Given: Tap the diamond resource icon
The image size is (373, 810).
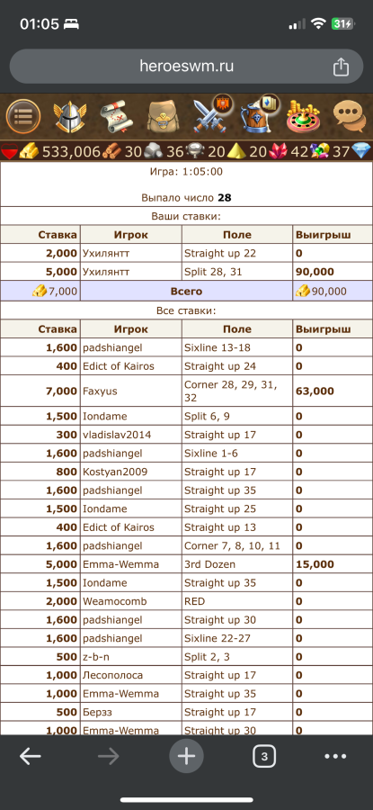Looking at the screenshot, I should [361, 151].
